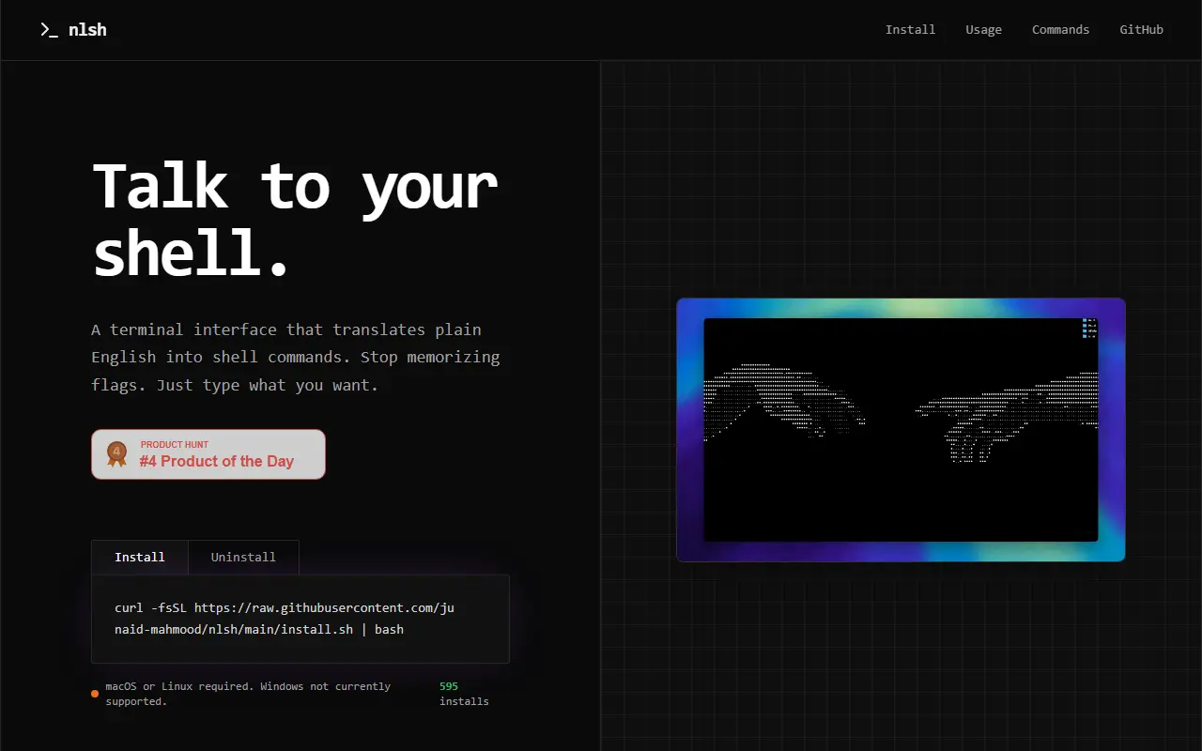This screenshot has height=751, width=1202.
Task: Open the Install navigation link
Action: [910, 30]
